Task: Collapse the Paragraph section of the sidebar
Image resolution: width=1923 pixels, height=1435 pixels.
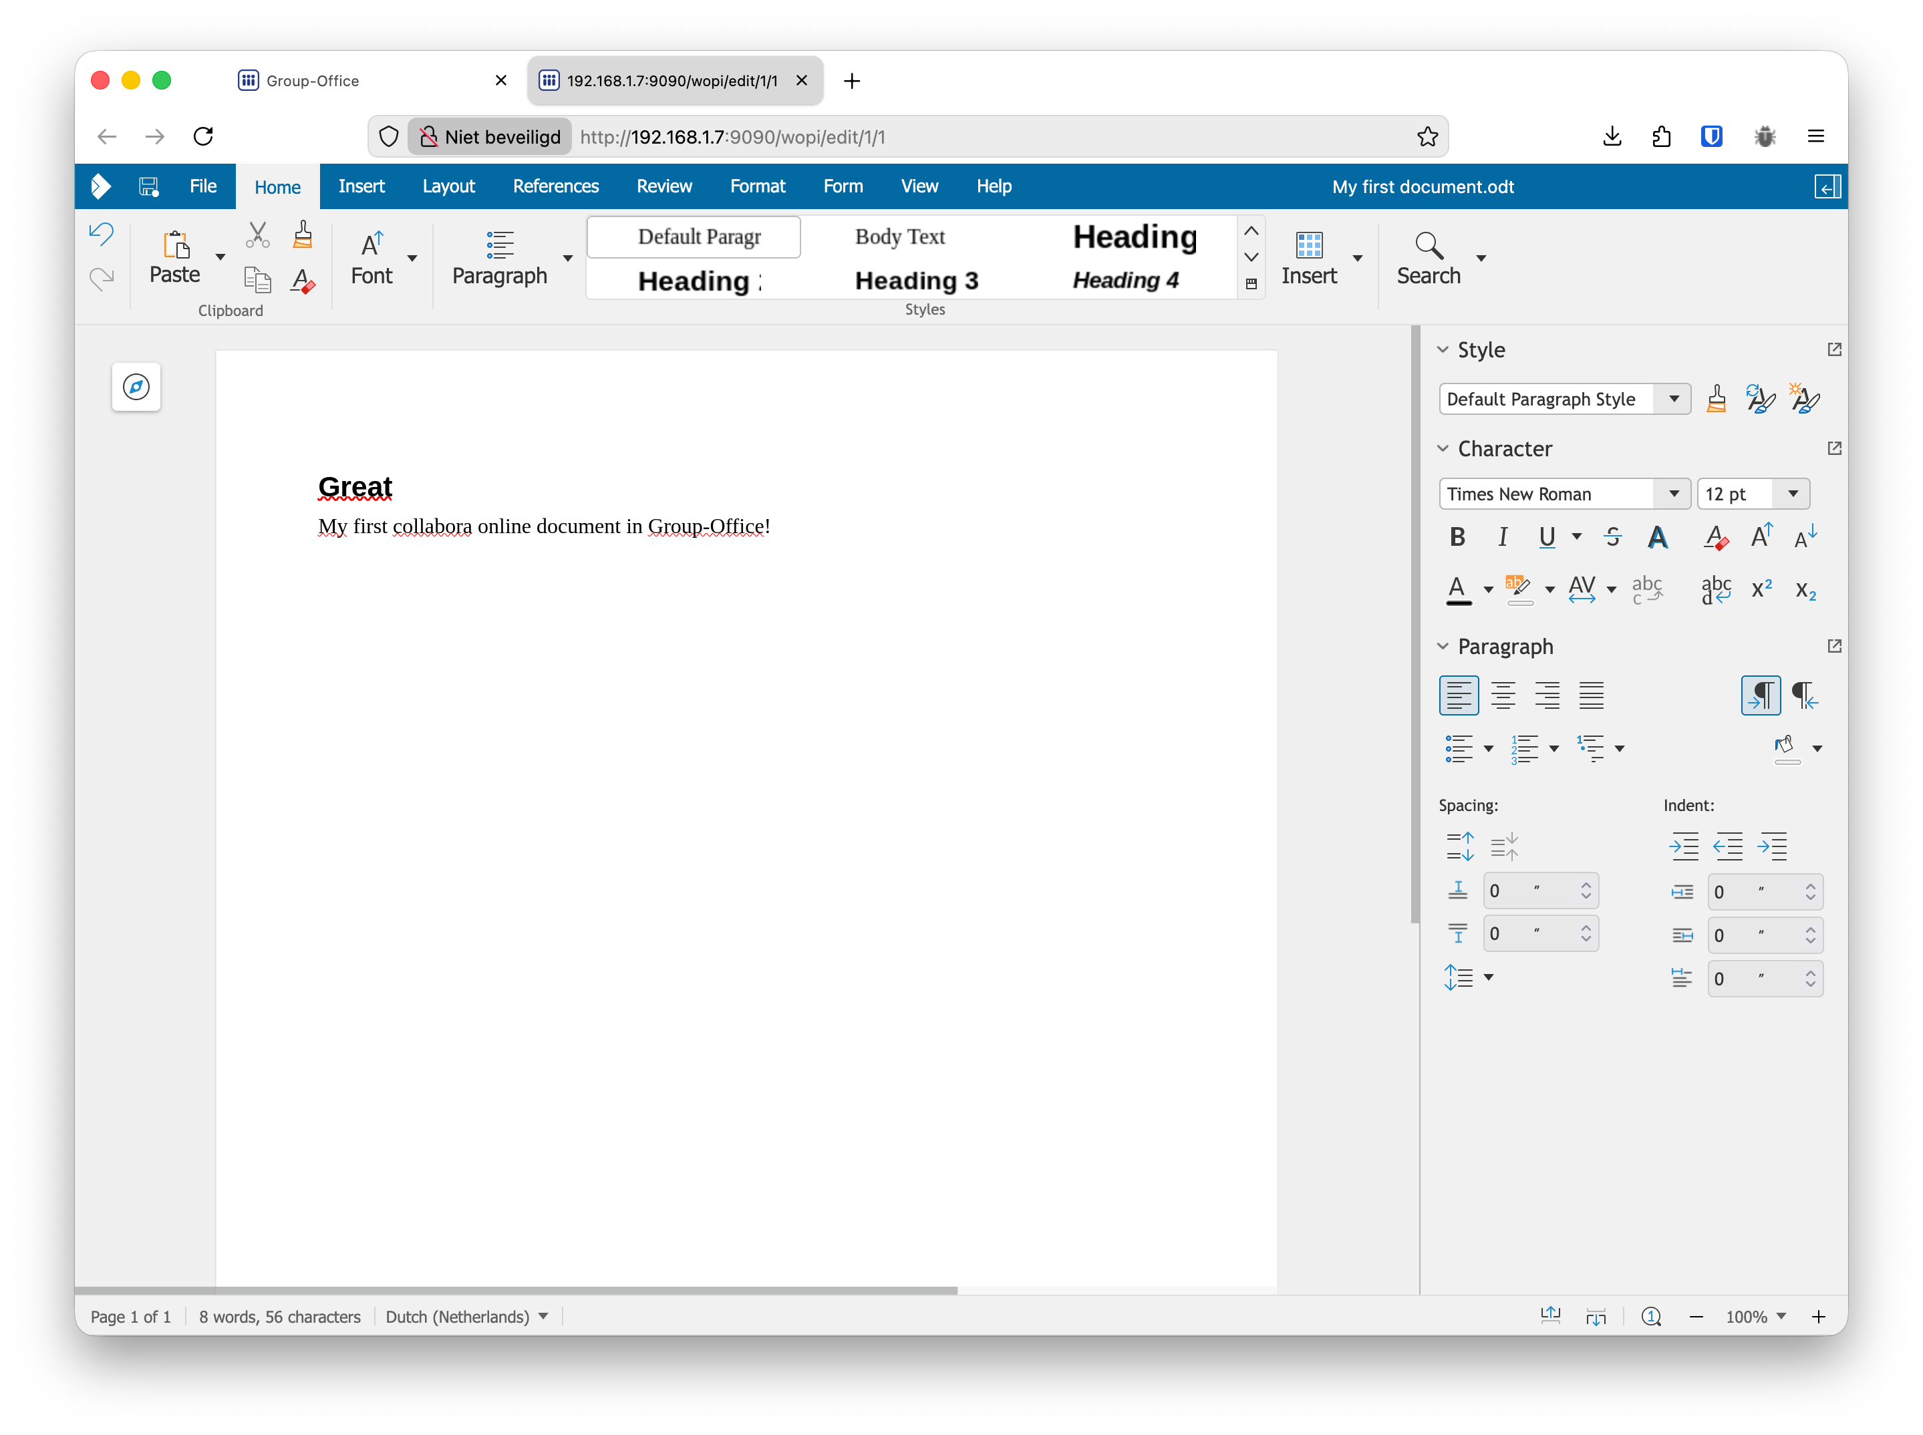Action: 1442,646
